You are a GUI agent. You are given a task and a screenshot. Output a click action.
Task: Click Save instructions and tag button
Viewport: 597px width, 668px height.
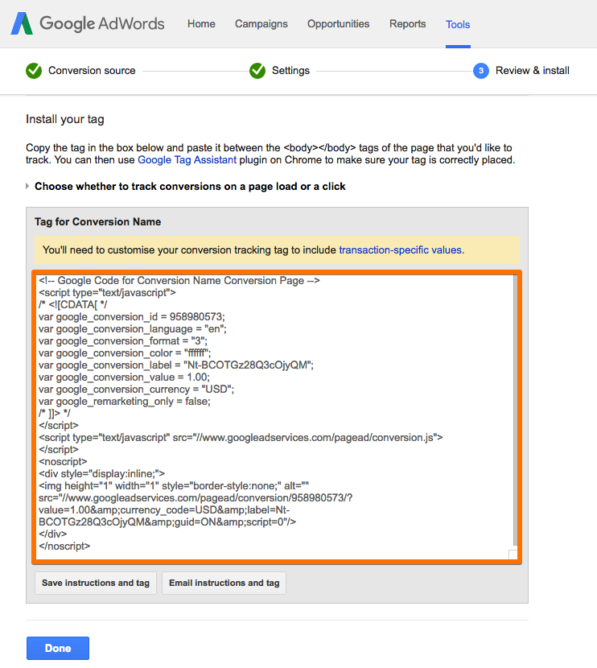pos(96,583)
